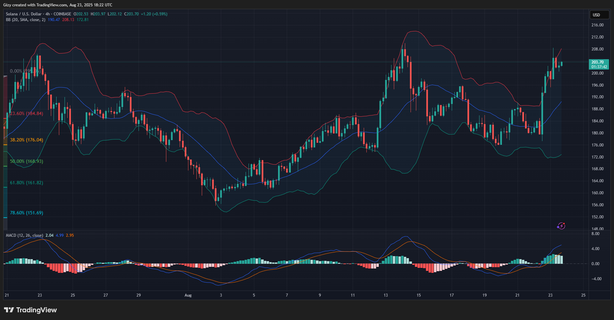
Task: Click the TradingView logo icon
Action: click(x=9, y=310)
